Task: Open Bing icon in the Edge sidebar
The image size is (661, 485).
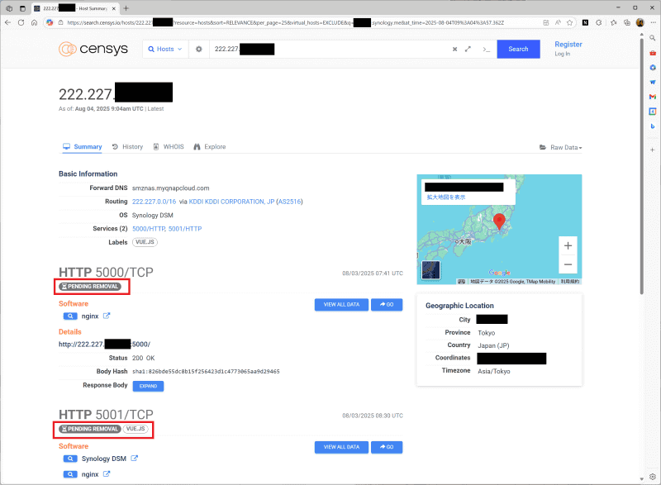Action: (653, 126)
